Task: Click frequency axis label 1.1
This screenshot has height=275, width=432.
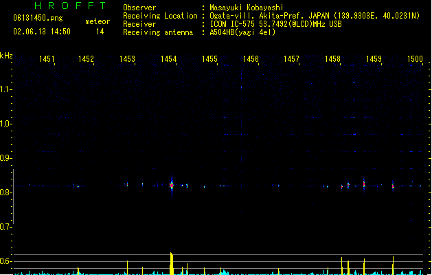Action: [x=5, y=89]
